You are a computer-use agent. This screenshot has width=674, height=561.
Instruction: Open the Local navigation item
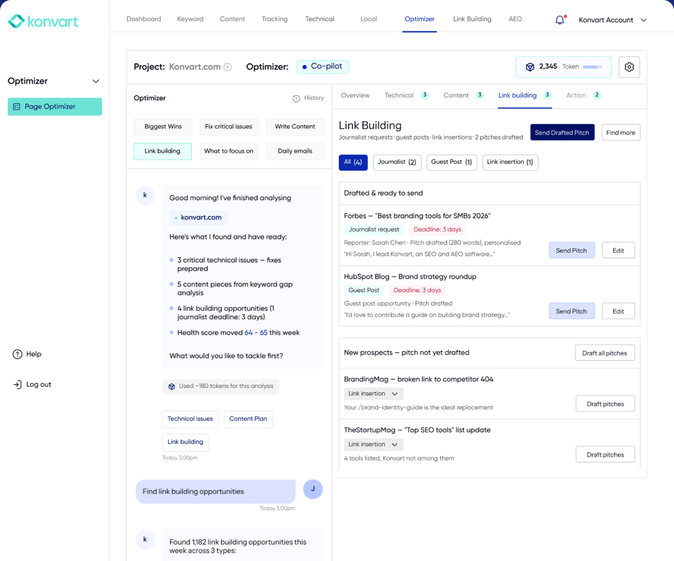(369, 19)
